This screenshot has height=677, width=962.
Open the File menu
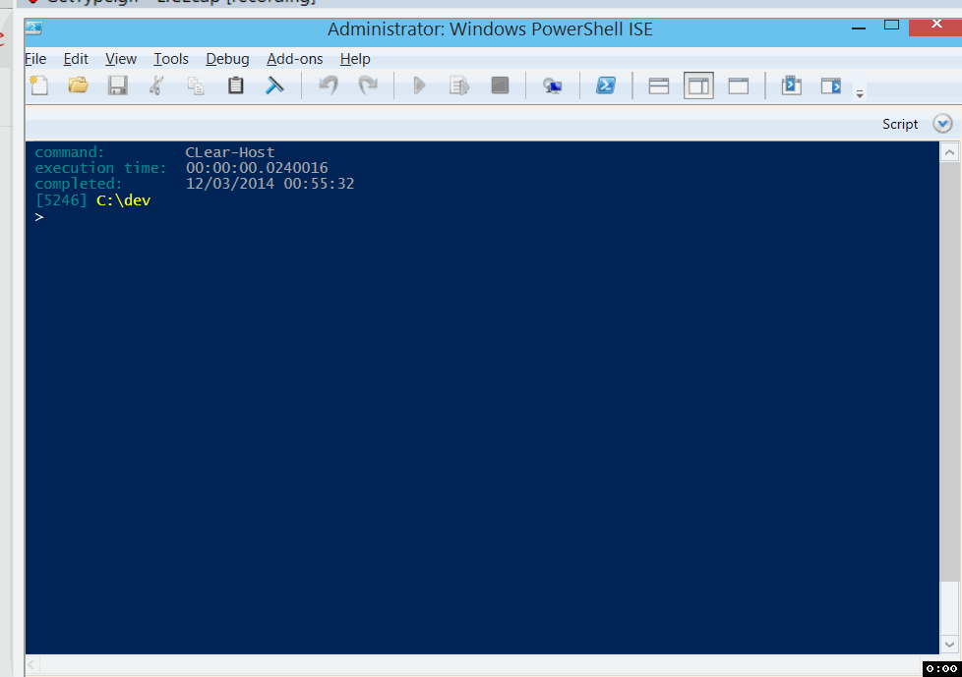(35, 59)
